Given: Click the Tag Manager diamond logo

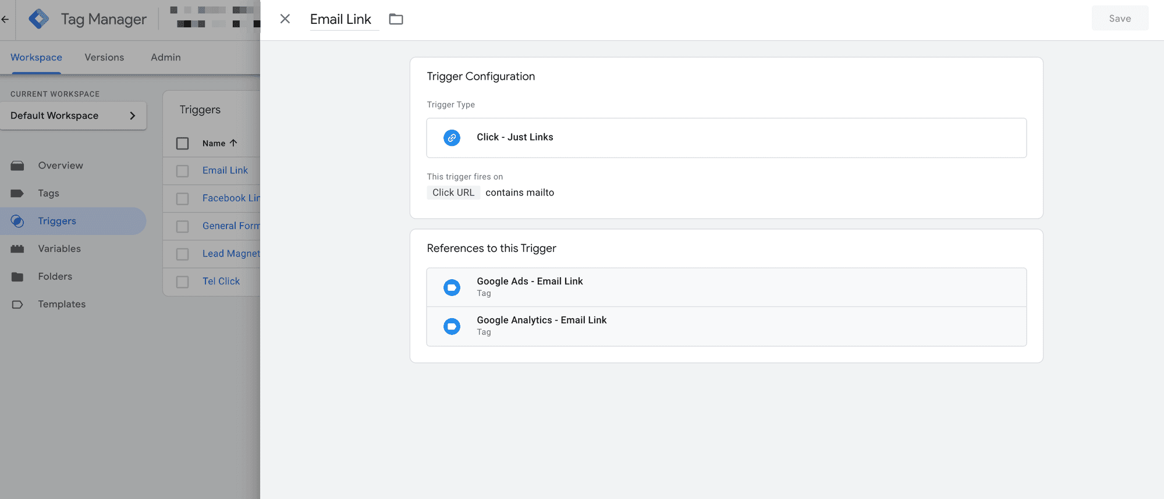Looking at the screenshot, I should click(39, 19).
